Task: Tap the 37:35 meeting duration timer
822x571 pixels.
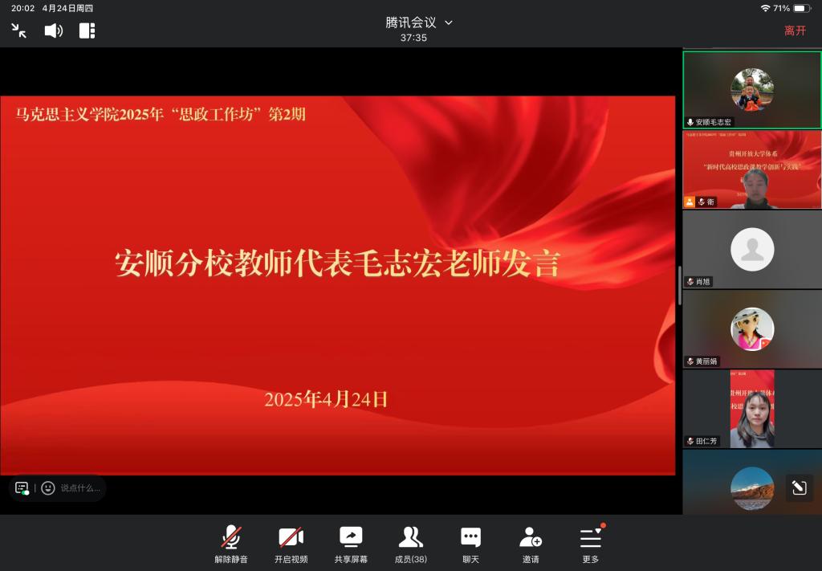Action: pyautogui.click(x=413, y=38)
